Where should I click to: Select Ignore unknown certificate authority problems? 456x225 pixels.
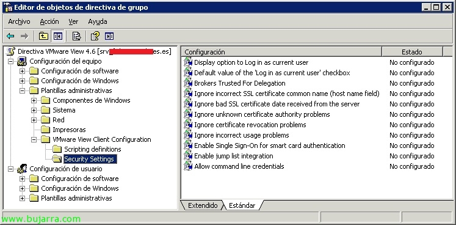[262, 114]
